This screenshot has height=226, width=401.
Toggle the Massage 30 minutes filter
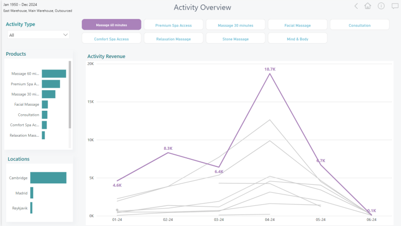(236, 25)
